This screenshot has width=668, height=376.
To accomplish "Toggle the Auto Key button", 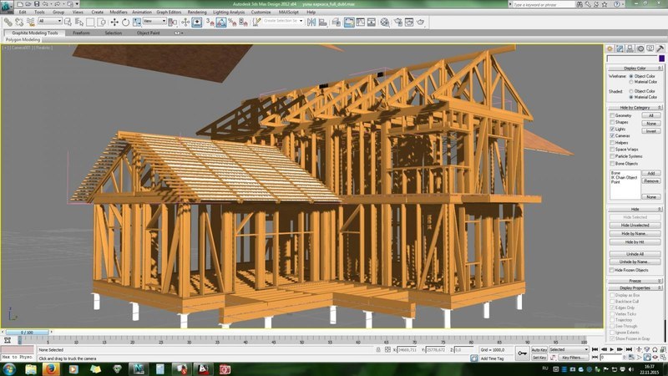I will pyautogui.click(x=539, y=349).
